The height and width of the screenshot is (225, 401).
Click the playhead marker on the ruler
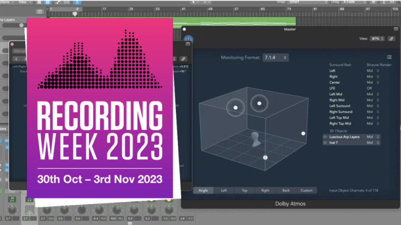pos(75,14)
